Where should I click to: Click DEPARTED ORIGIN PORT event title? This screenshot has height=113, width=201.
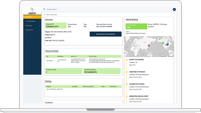[139, 96]
